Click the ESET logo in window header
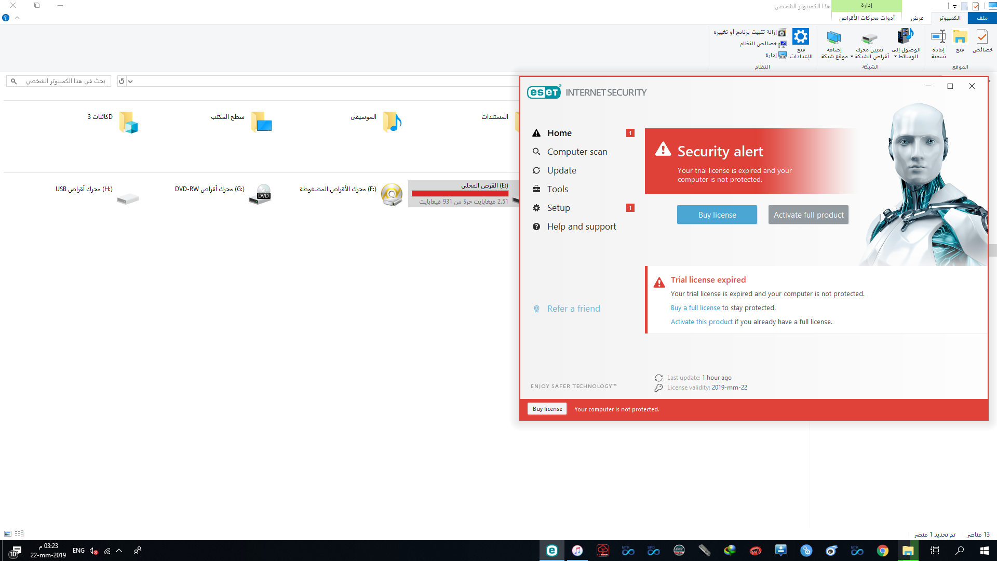 point(544,92)
